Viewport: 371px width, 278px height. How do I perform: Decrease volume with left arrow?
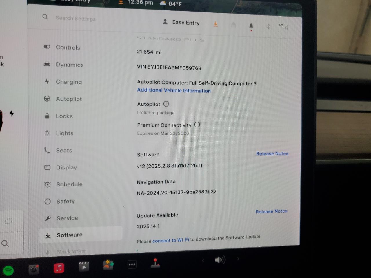[203, 261]
